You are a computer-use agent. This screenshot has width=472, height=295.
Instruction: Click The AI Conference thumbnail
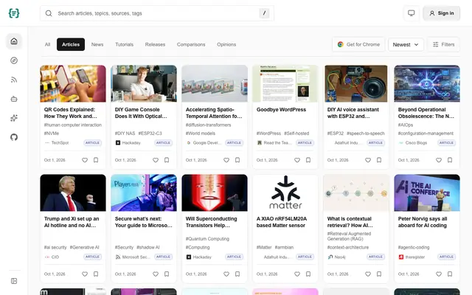(427, 192)
